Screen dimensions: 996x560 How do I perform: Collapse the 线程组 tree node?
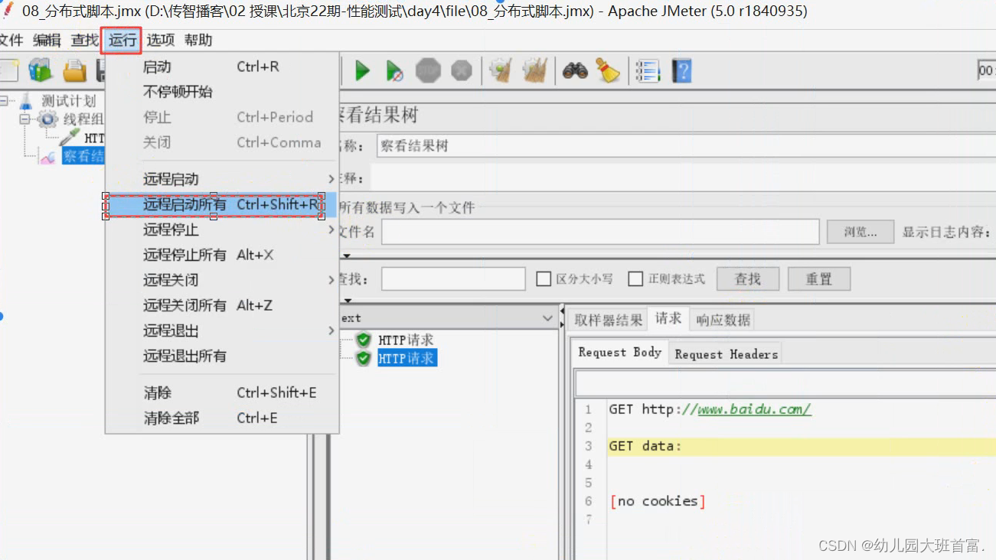click(x=24, y=119)
